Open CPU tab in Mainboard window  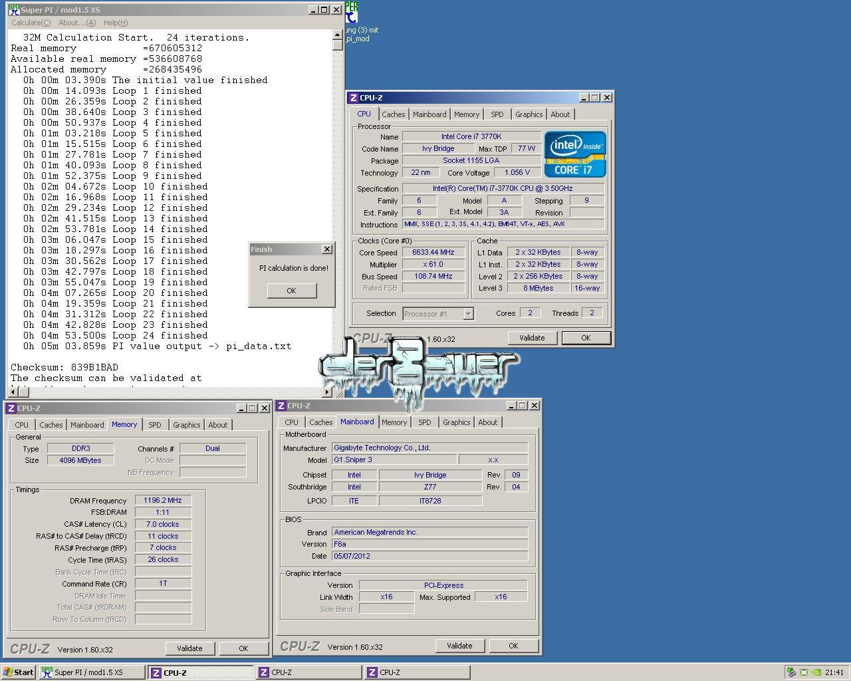tap(292, 422)
